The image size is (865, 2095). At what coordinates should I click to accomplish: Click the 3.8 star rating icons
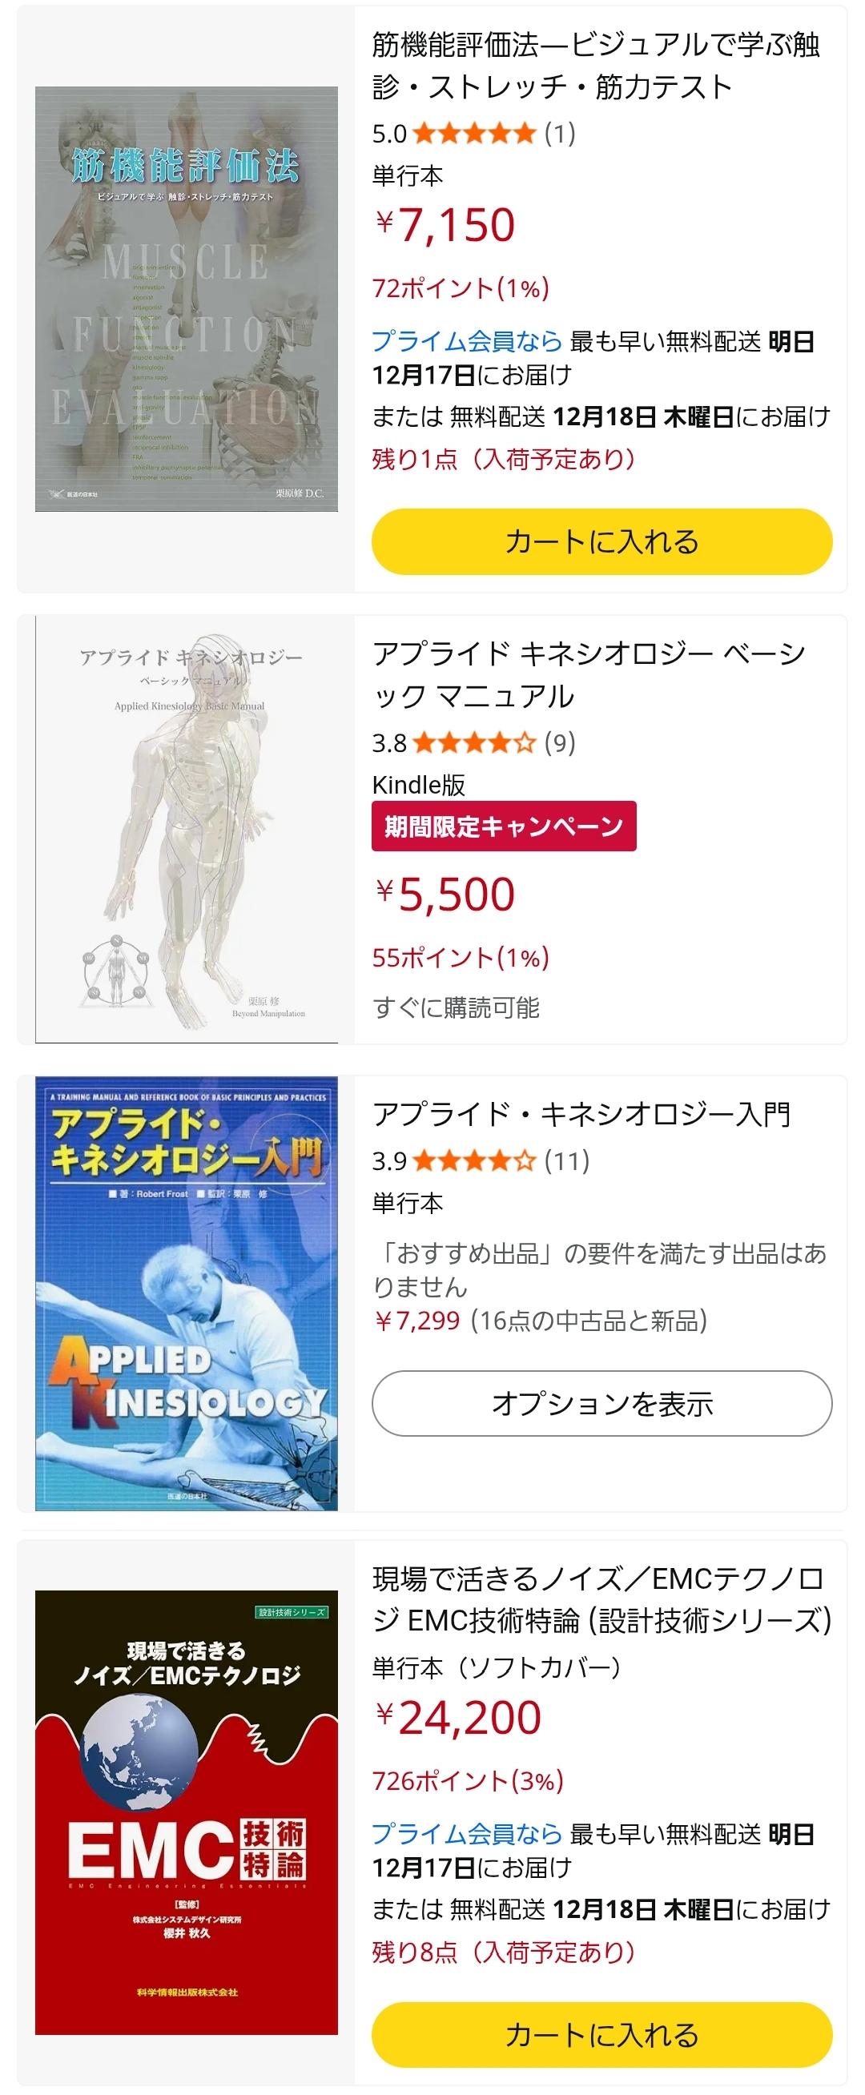[474, 742]
